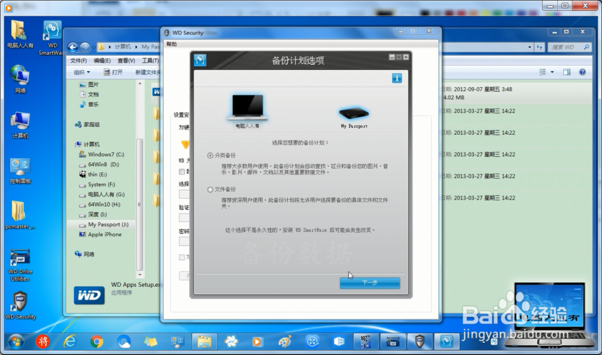
Task: Click Explorer forward navigation arrow
Action: [85, 47]
